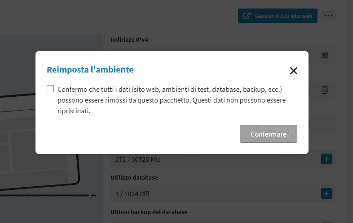This screenshot has height=223, width=353.
Task: Close the Reimposta l'ambiente dialog
Action: (x=294, y=70)
